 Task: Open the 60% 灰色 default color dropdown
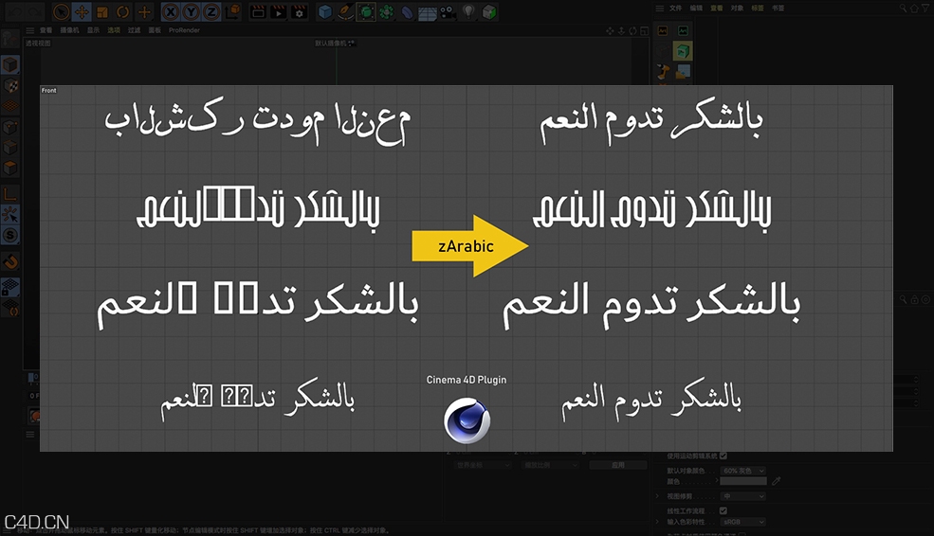click(743, 471)
